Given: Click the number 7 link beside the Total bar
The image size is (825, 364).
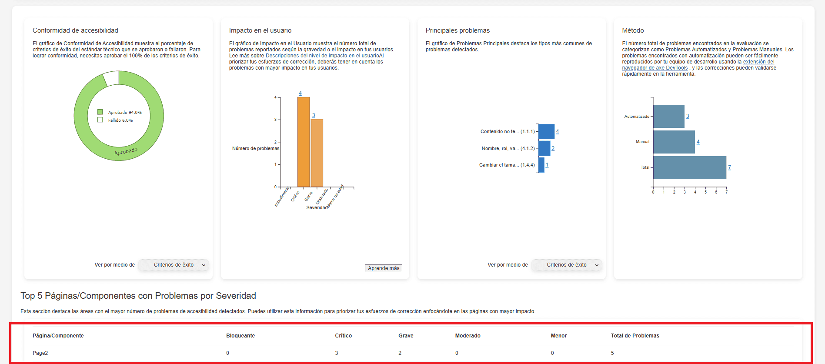Looking at the screenshot, I should tap(729, 167).
